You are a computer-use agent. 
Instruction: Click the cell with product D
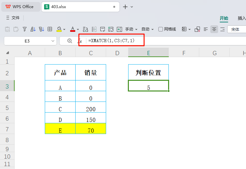(60, 118)
